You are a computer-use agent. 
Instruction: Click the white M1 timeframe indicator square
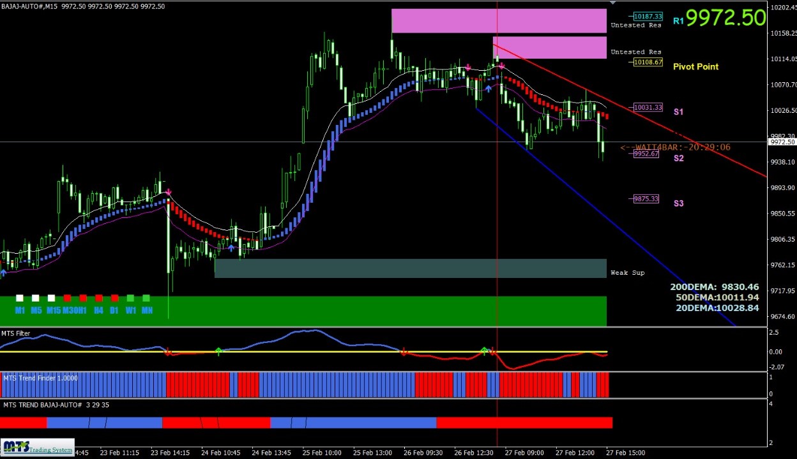click(x=20, y=298)
